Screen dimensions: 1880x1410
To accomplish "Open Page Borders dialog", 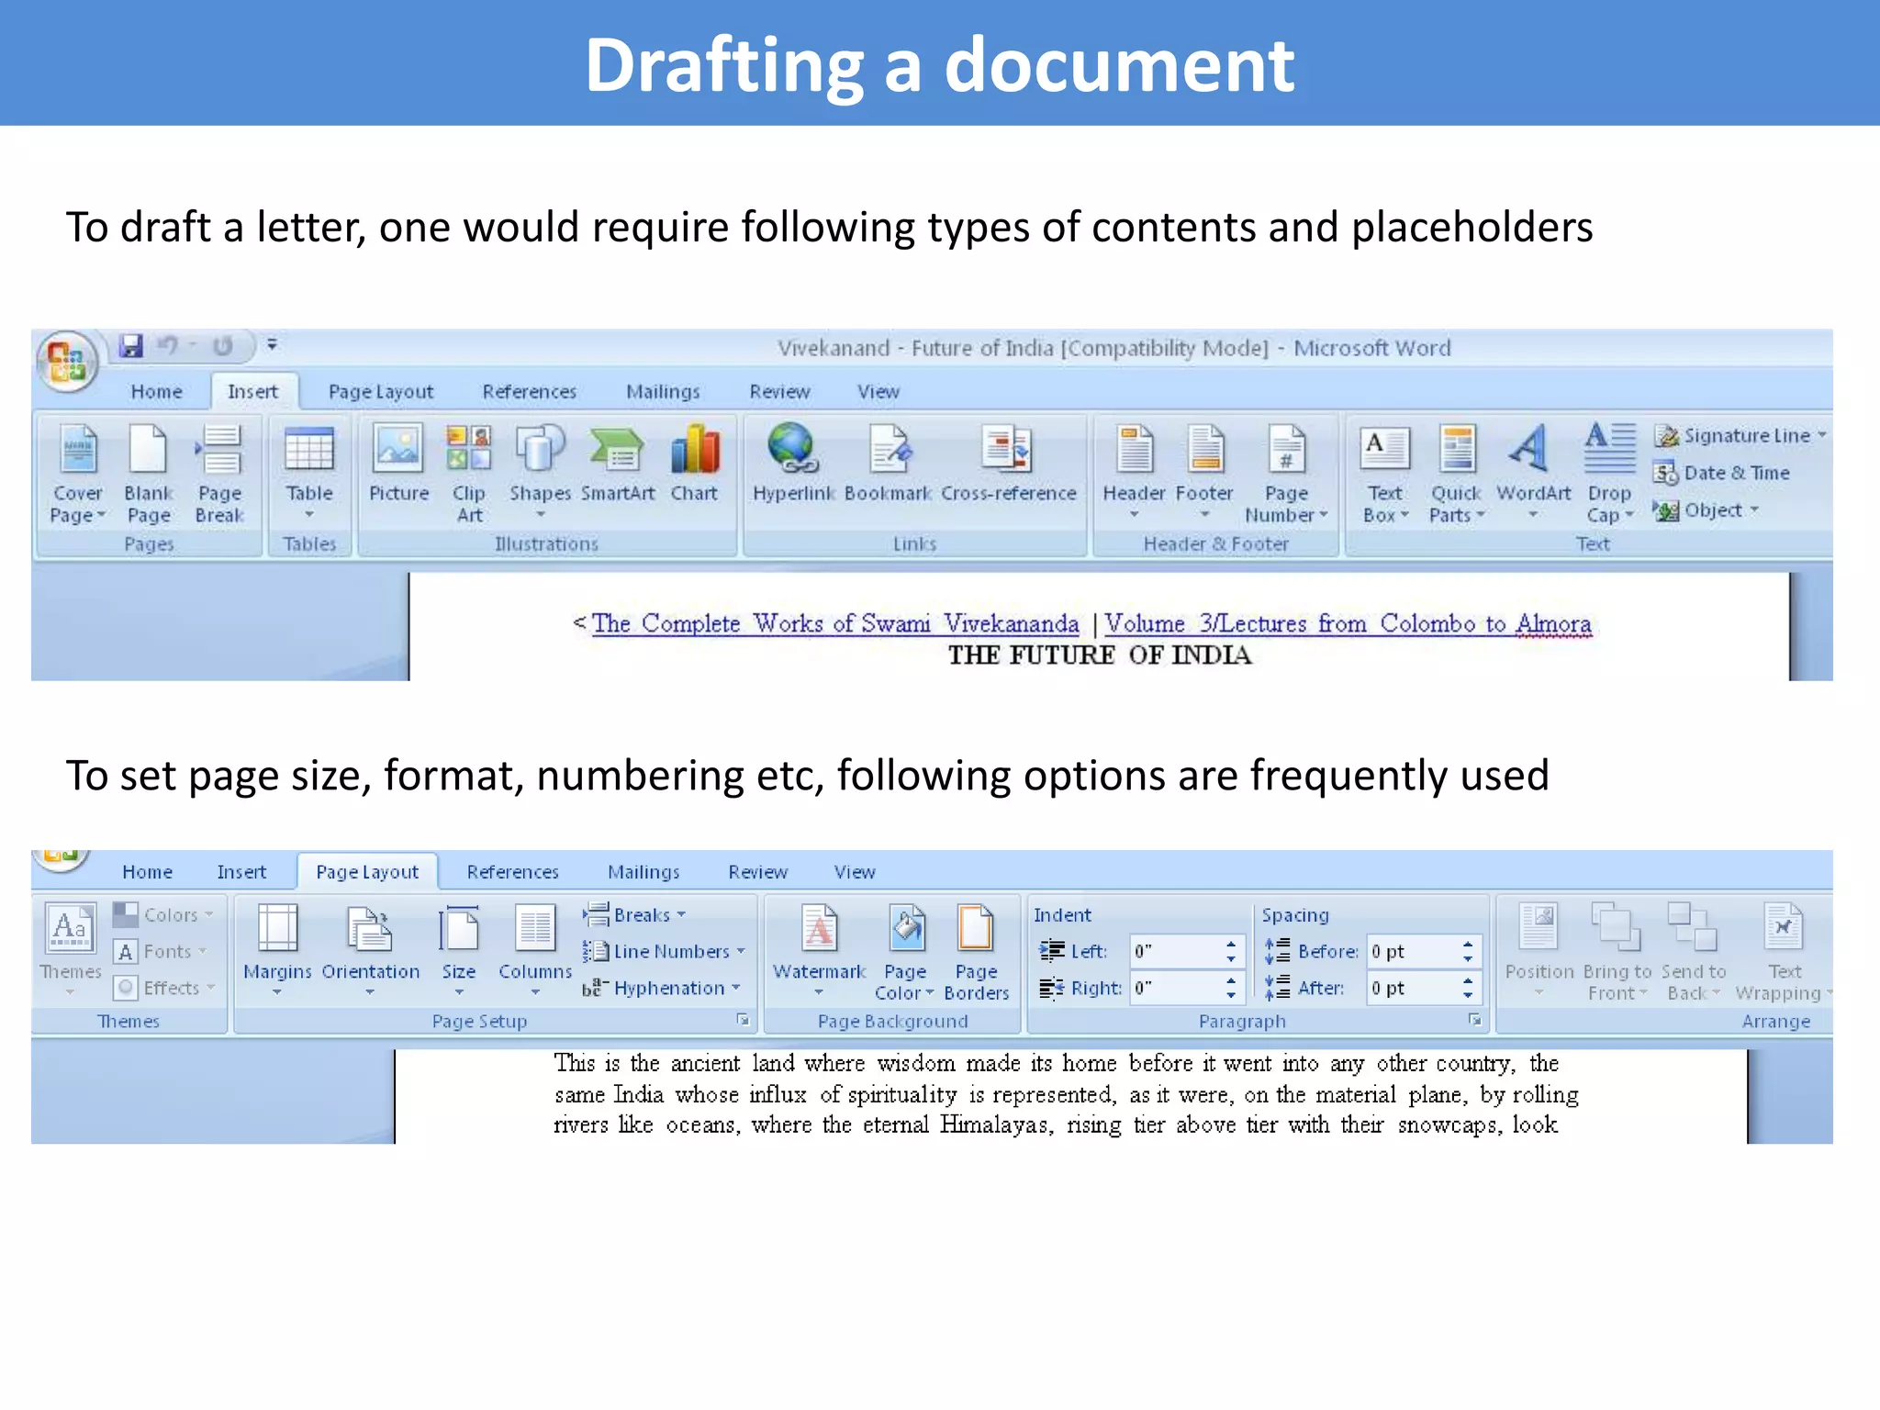I will pos(976,953).
